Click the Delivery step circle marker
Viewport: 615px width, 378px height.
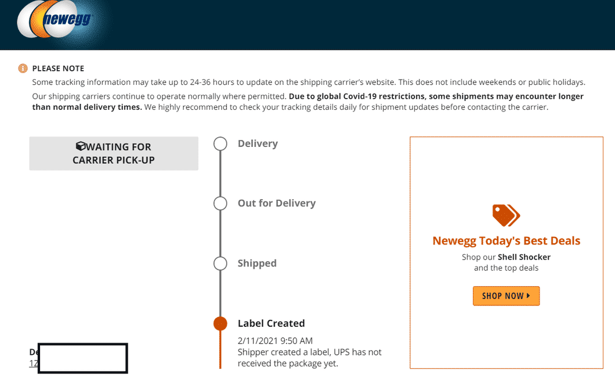click(220, 144)
